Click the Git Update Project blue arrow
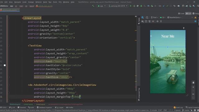The width and height of the screenshot is (199, 112). [x=164, y=6]
